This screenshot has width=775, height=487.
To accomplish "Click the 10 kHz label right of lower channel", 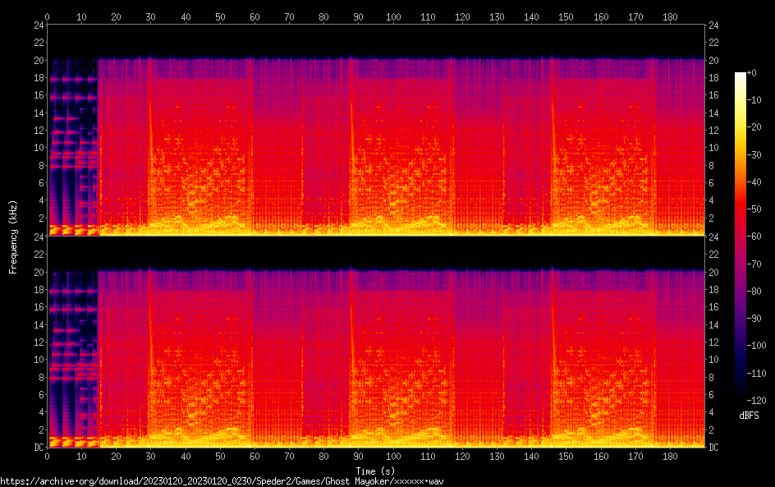I will coord(714,360).
